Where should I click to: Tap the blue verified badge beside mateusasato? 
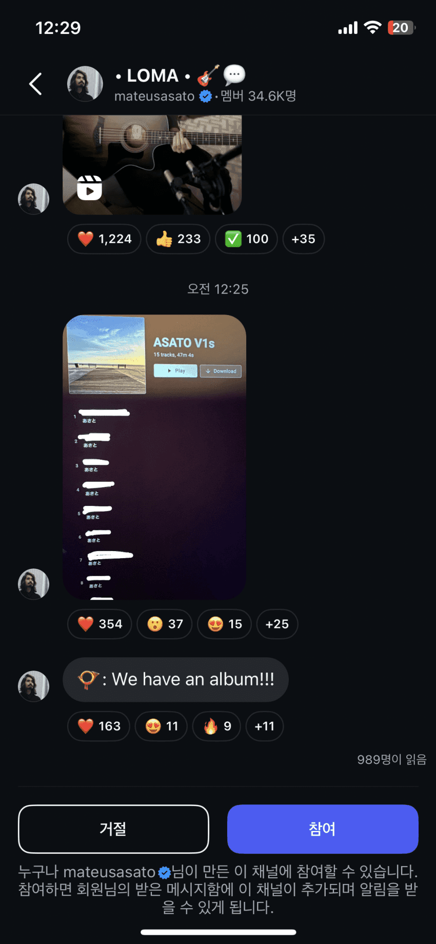[x=205, y=96]
